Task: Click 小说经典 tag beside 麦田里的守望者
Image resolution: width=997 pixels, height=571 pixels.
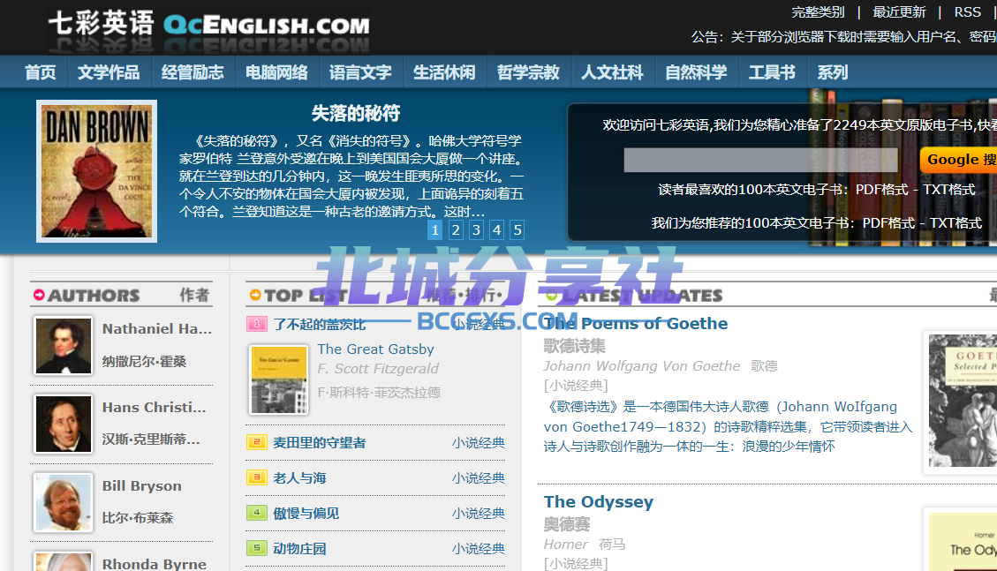Action: (478, 443)
